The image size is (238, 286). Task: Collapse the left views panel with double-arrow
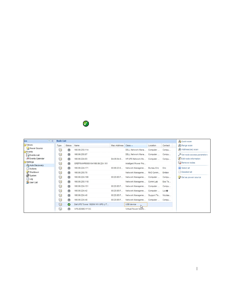pos(49,141)
